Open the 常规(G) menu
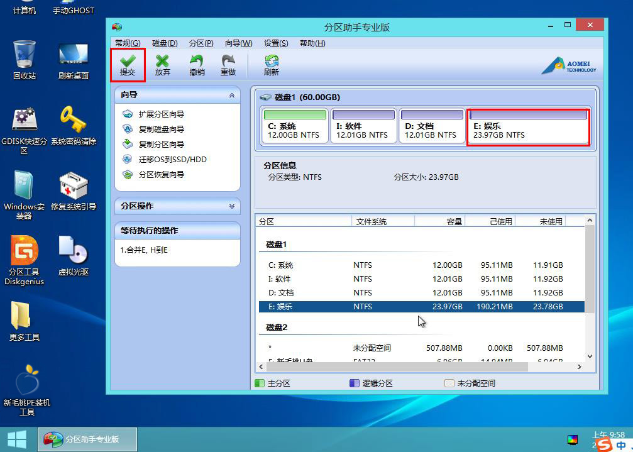This screenshot has width=633, height=452. [x=128, y=43]
